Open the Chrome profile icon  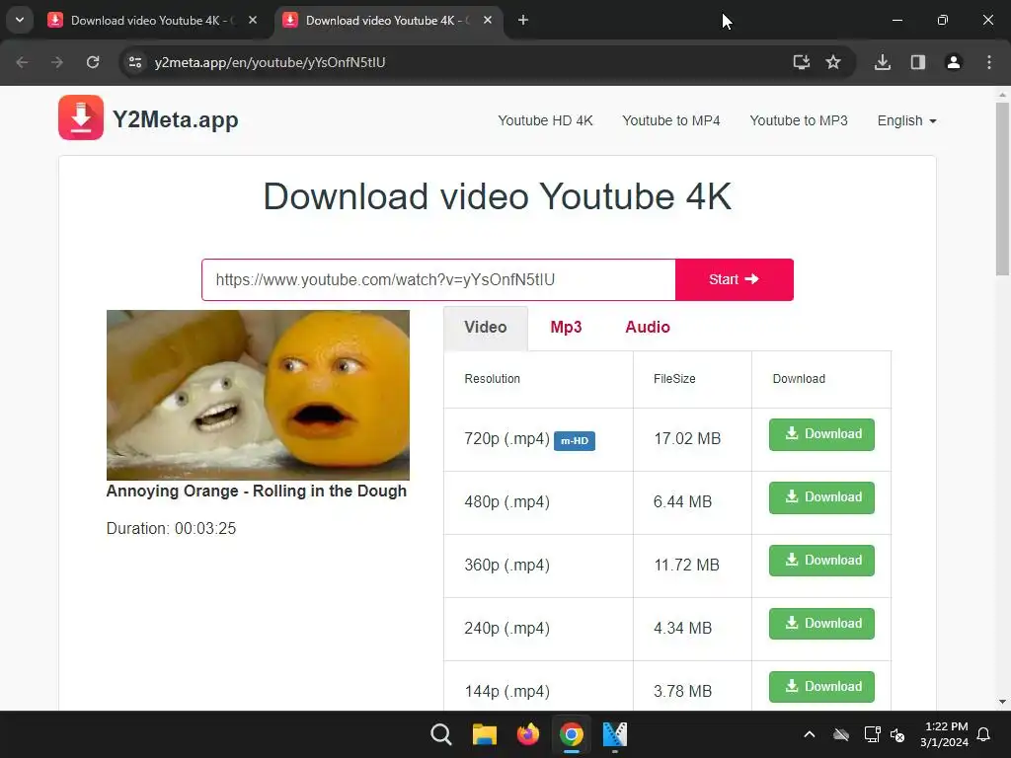953,62
